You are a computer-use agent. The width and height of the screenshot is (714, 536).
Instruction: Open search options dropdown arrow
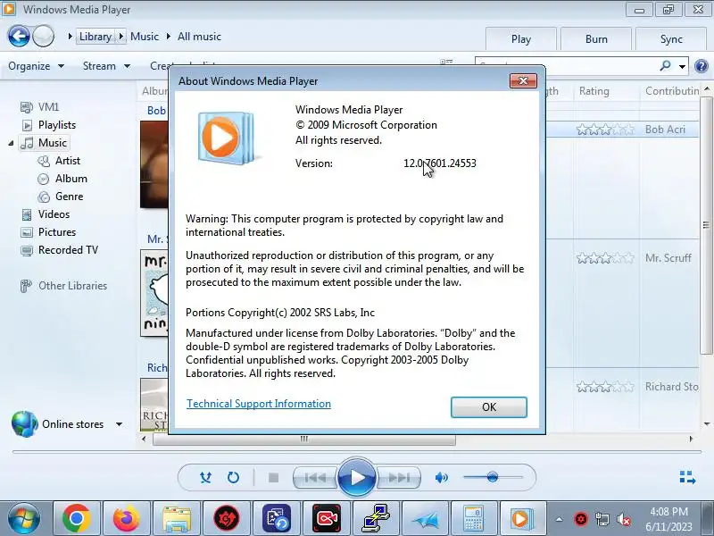(682, 66)
